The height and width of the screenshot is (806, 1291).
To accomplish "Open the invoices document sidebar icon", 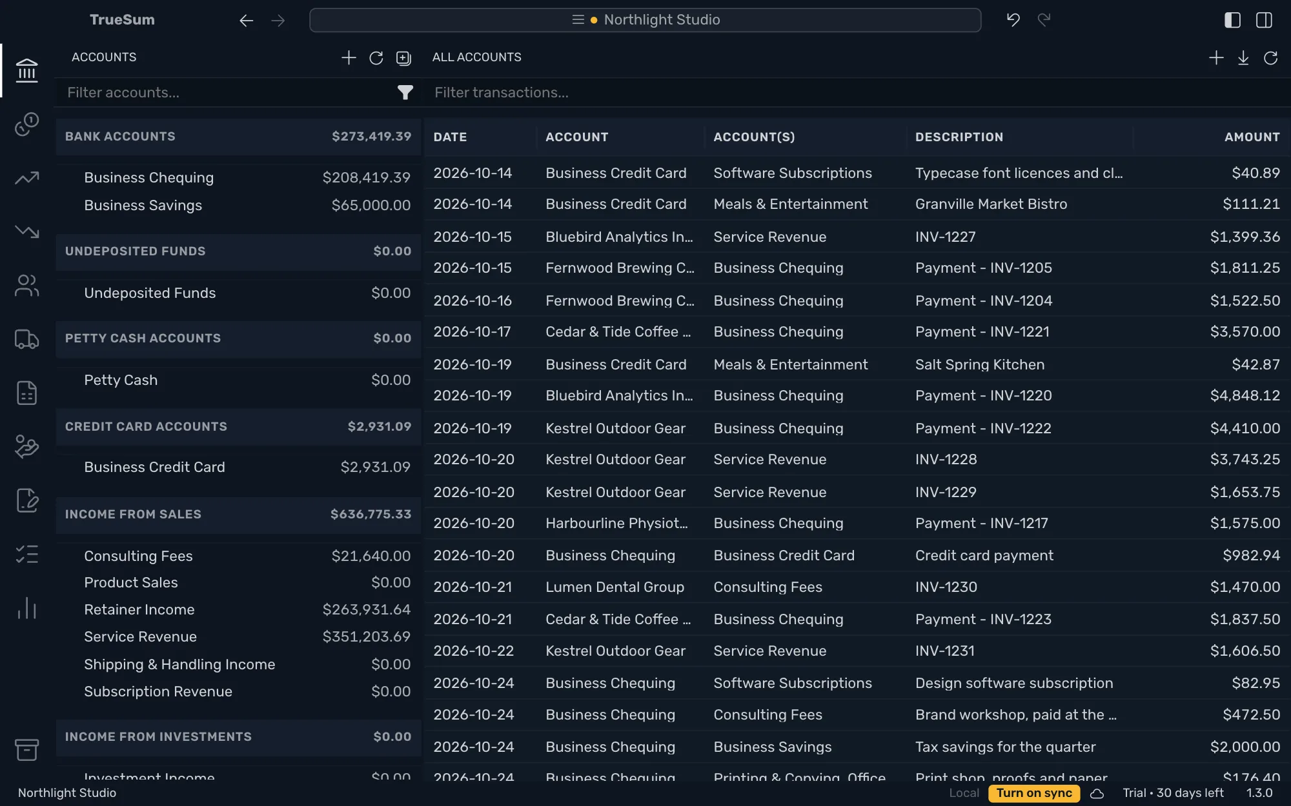I will coord(26,393).
